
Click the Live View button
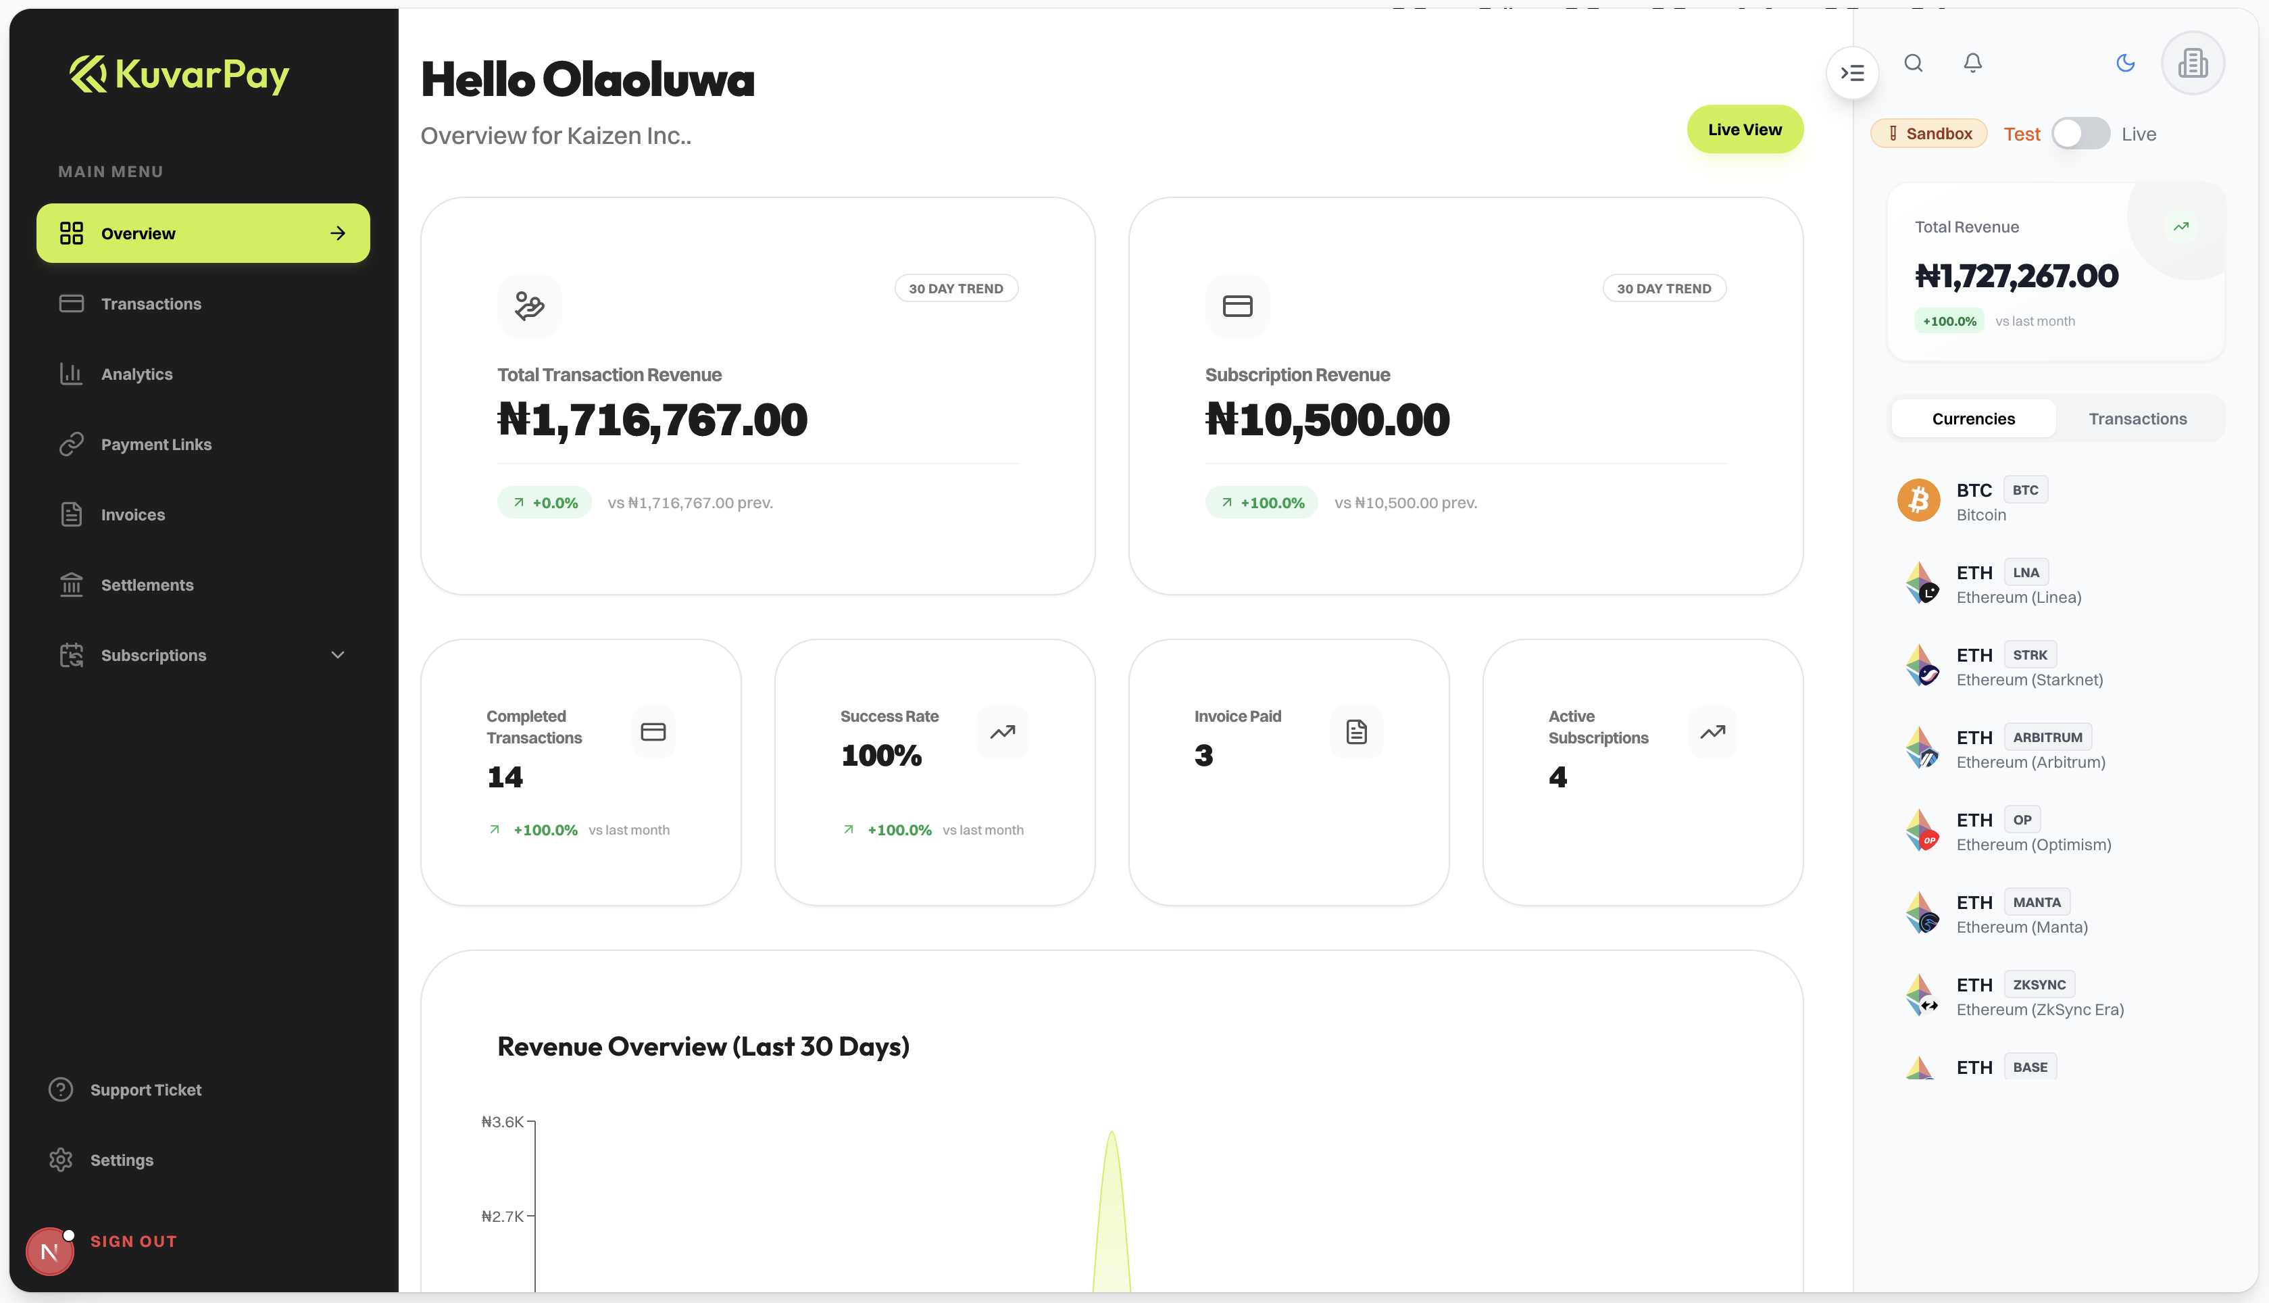point(1744,130)
